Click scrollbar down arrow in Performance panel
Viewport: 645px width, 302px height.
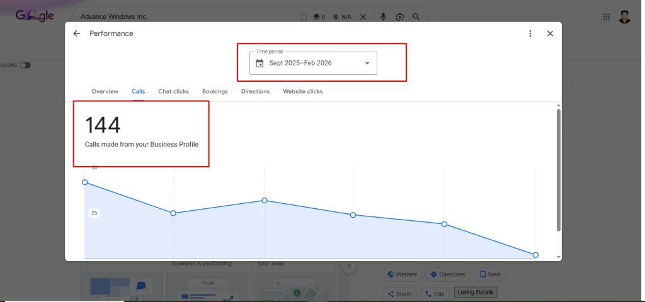pos(558,257)
